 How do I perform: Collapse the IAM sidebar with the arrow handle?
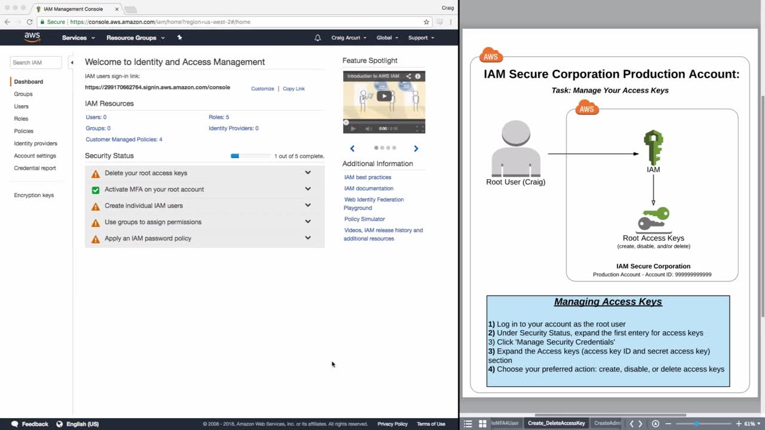[72, 62]
